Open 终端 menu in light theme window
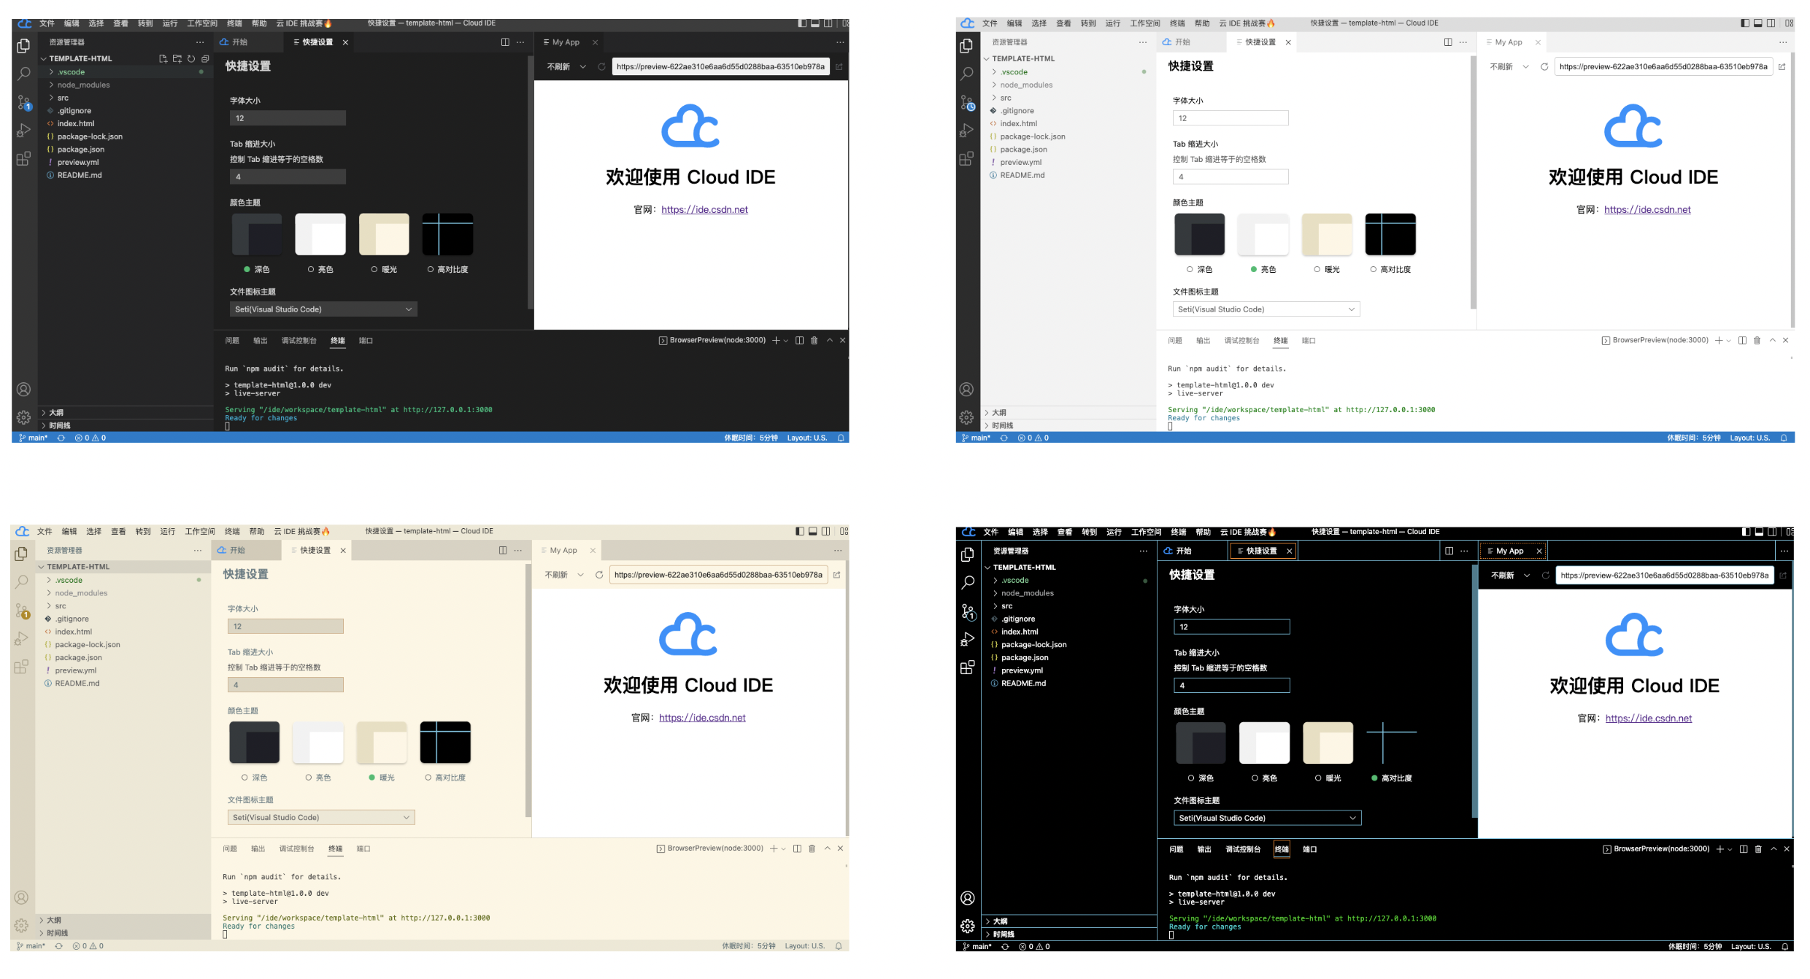 click(x=1177, y=23)
